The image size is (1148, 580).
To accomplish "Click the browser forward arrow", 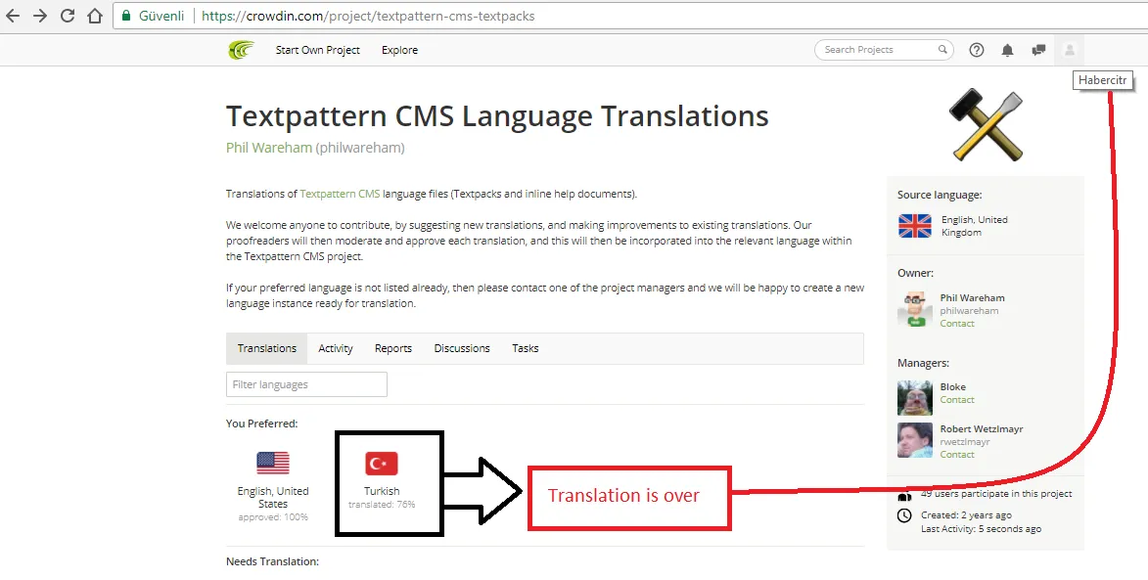I will point(40,16).
